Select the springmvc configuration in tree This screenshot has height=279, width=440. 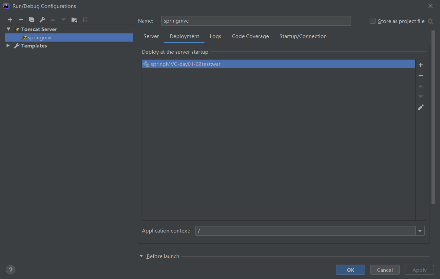click(x=69, y=38)
